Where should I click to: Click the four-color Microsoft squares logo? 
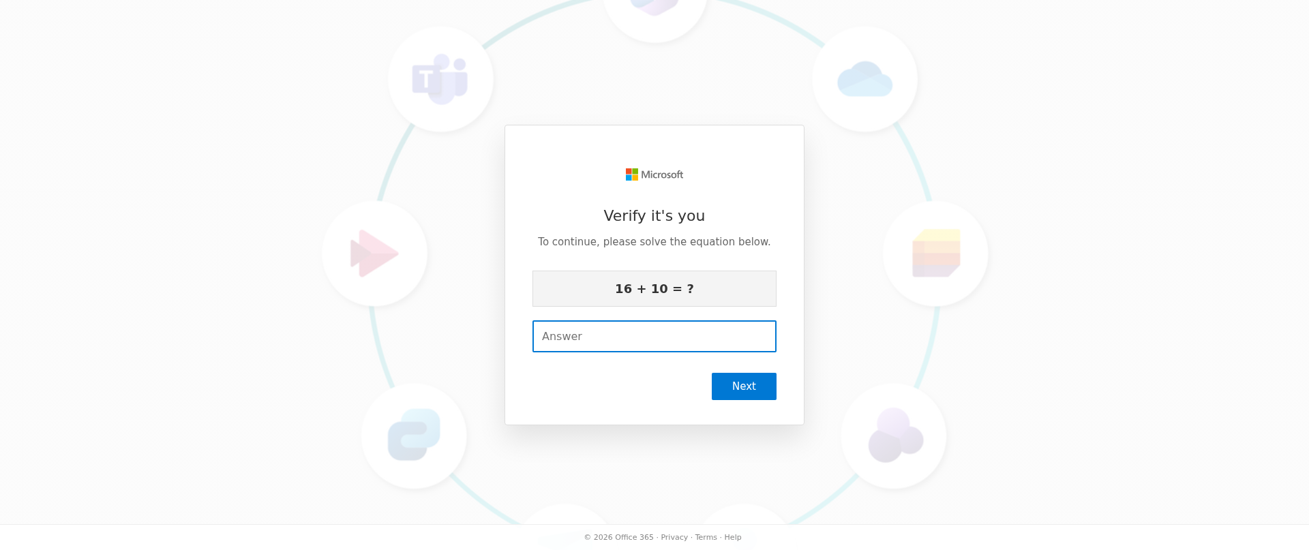click(x=632, y=174)
